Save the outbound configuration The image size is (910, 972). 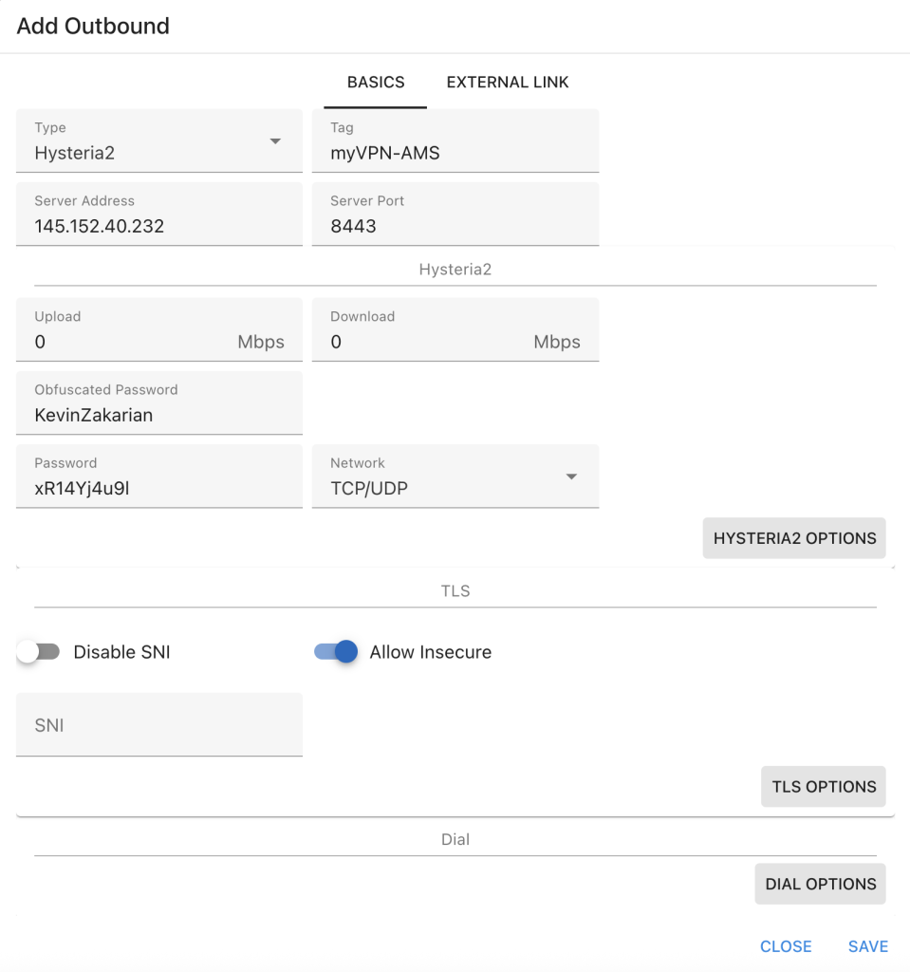coord(867,946)
